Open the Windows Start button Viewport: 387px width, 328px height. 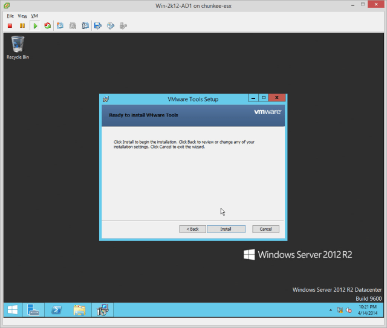click(x=13, y=310)
